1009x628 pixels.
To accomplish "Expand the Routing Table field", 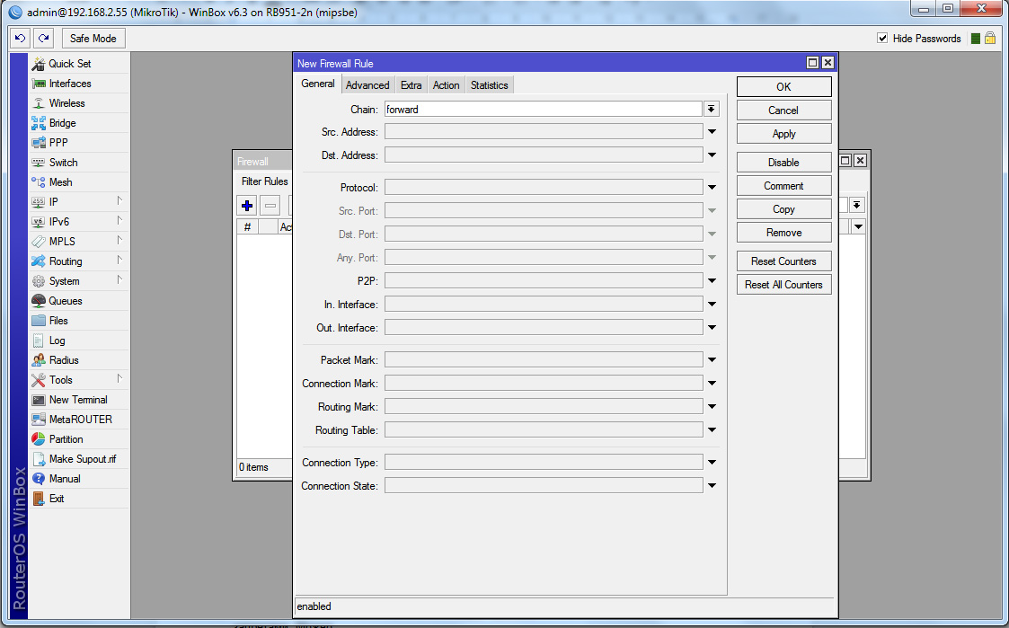I will coord(712,429).
